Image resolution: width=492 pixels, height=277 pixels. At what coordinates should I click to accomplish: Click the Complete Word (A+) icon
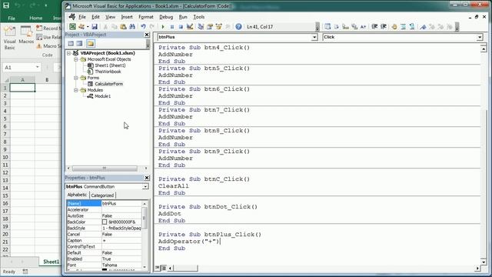(x=363, y=27)
